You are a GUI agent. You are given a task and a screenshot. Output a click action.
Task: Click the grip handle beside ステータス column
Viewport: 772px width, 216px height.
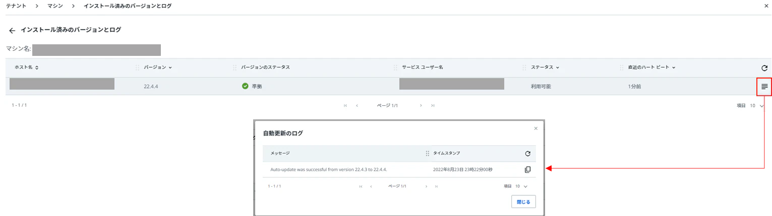[524, 67]
